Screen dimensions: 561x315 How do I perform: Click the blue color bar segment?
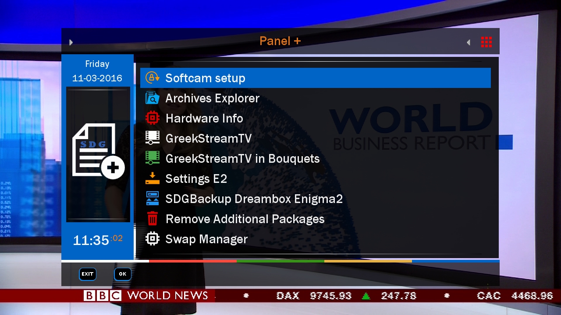[456, 261]
